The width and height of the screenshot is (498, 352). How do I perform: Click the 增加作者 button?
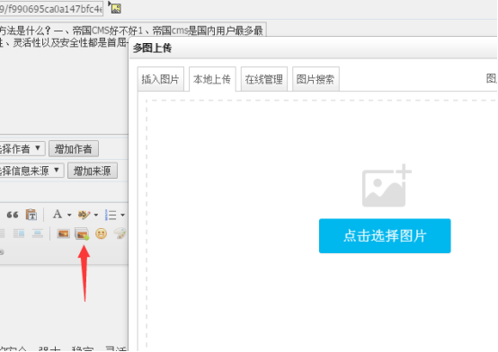(74, 148)
